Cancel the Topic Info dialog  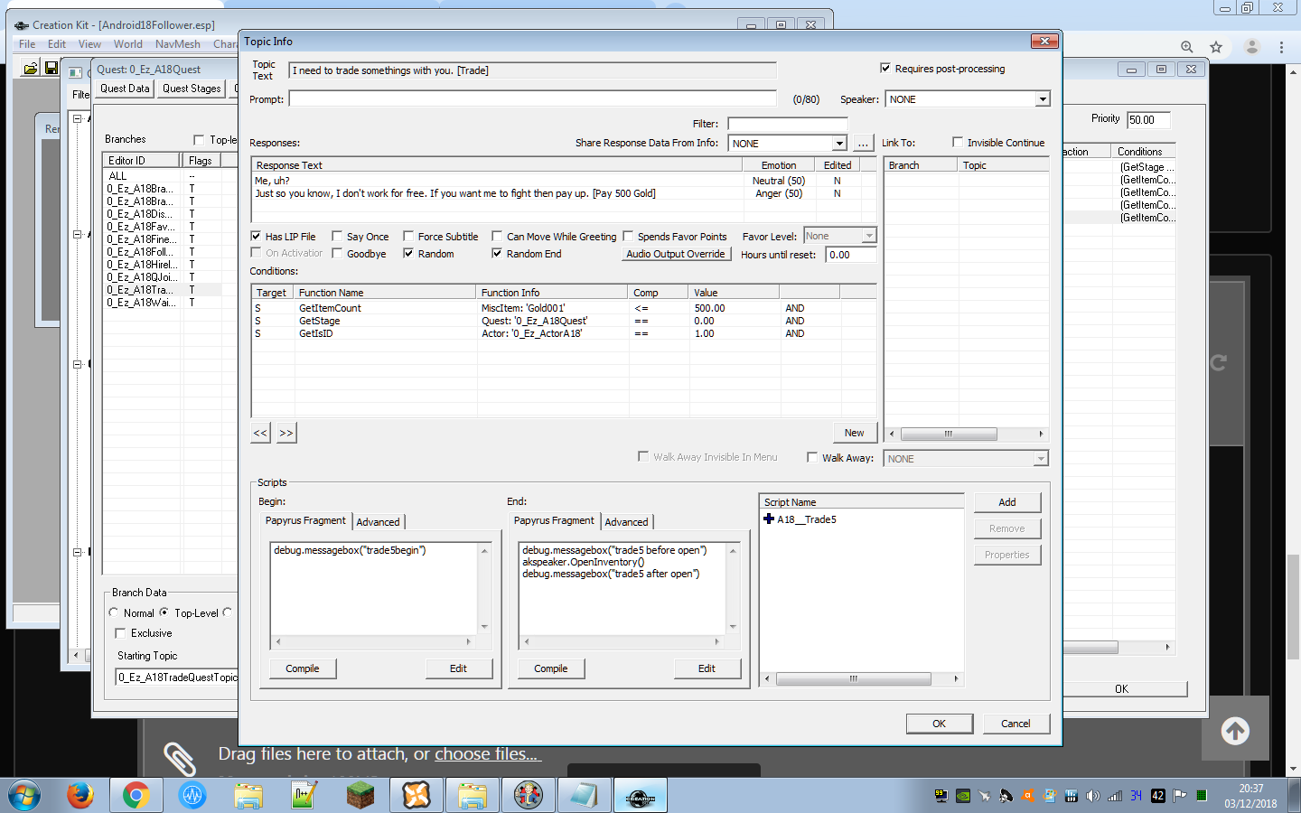coord(1016,724)
